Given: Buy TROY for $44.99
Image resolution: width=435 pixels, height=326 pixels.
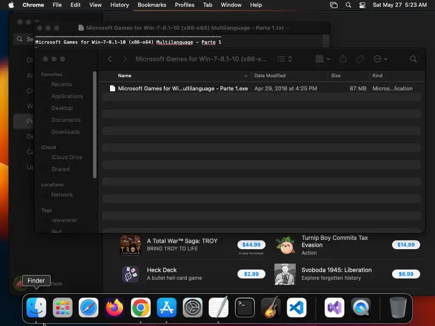Looking at the screenshot, I should click(x=251, y=245).
